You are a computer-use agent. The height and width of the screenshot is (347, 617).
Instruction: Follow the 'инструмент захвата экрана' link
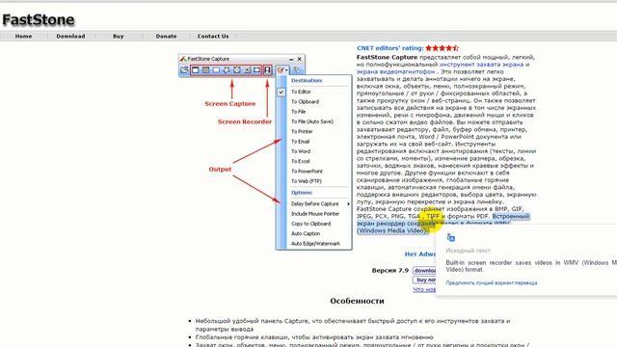481,65
